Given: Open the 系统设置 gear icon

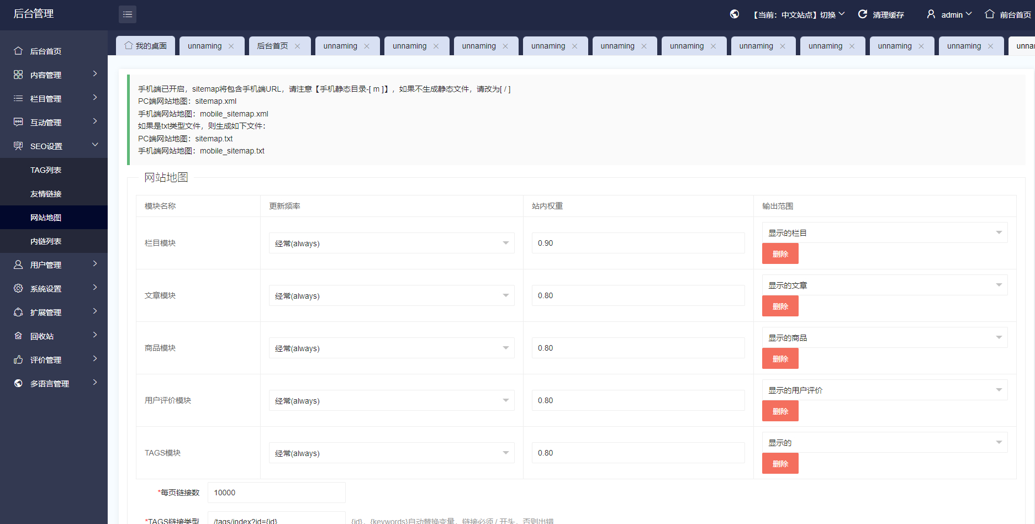Looking at the screenshot, I should 18,288.
